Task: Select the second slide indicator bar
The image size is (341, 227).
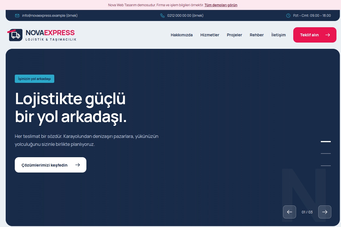Action: tap(326, 154)
